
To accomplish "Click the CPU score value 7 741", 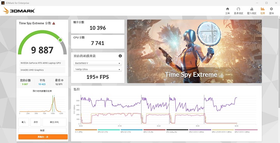I will pyautogui.click(x=98, y=43).
